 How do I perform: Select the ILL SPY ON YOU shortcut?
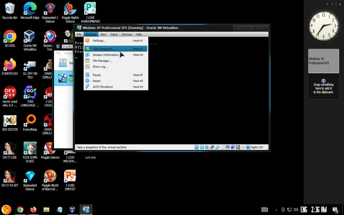30,69
